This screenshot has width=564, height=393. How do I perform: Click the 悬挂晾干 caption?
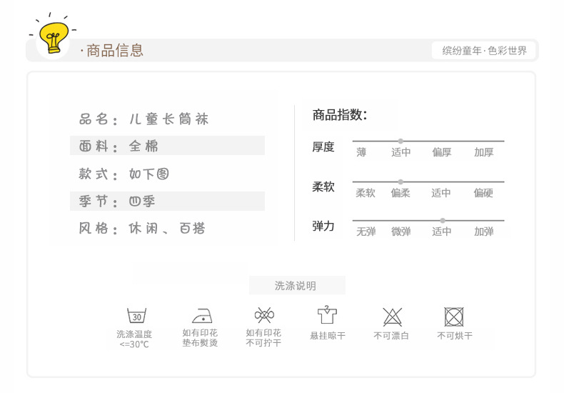coord(328,336)
